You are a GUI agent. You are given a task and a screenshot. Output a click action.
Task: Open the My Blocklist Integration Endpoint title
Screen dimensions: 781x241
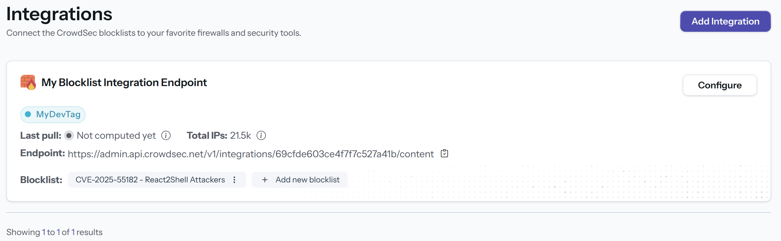(x=124, y=82)
